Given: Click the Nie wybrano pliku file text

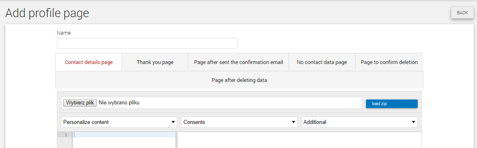Looking at the screenshot, I should click(119, 103).
